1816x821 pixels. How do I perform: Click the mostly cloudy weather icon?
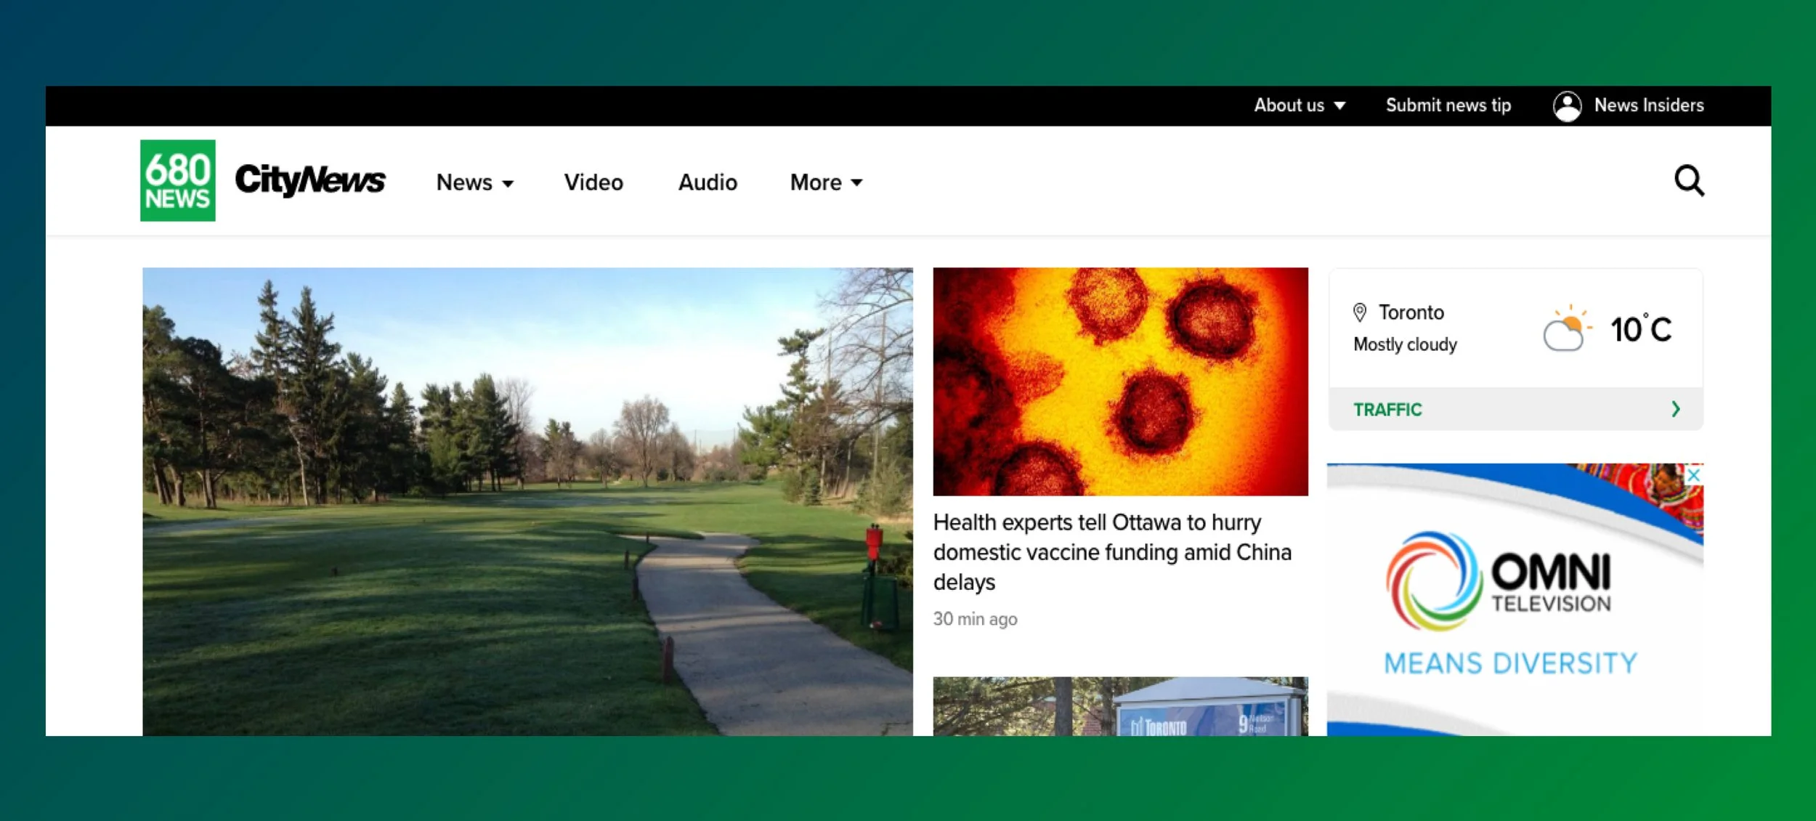pyautogui.click(x=1567, y=329)
